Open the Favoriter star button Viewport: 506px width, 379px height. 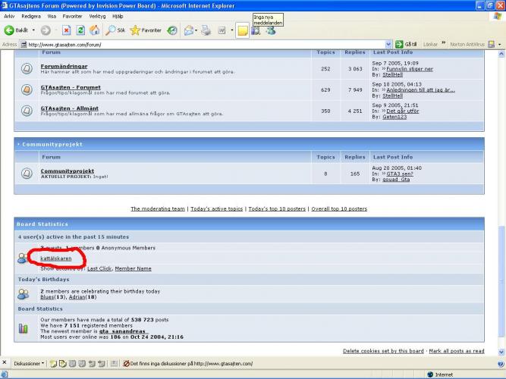146,30
